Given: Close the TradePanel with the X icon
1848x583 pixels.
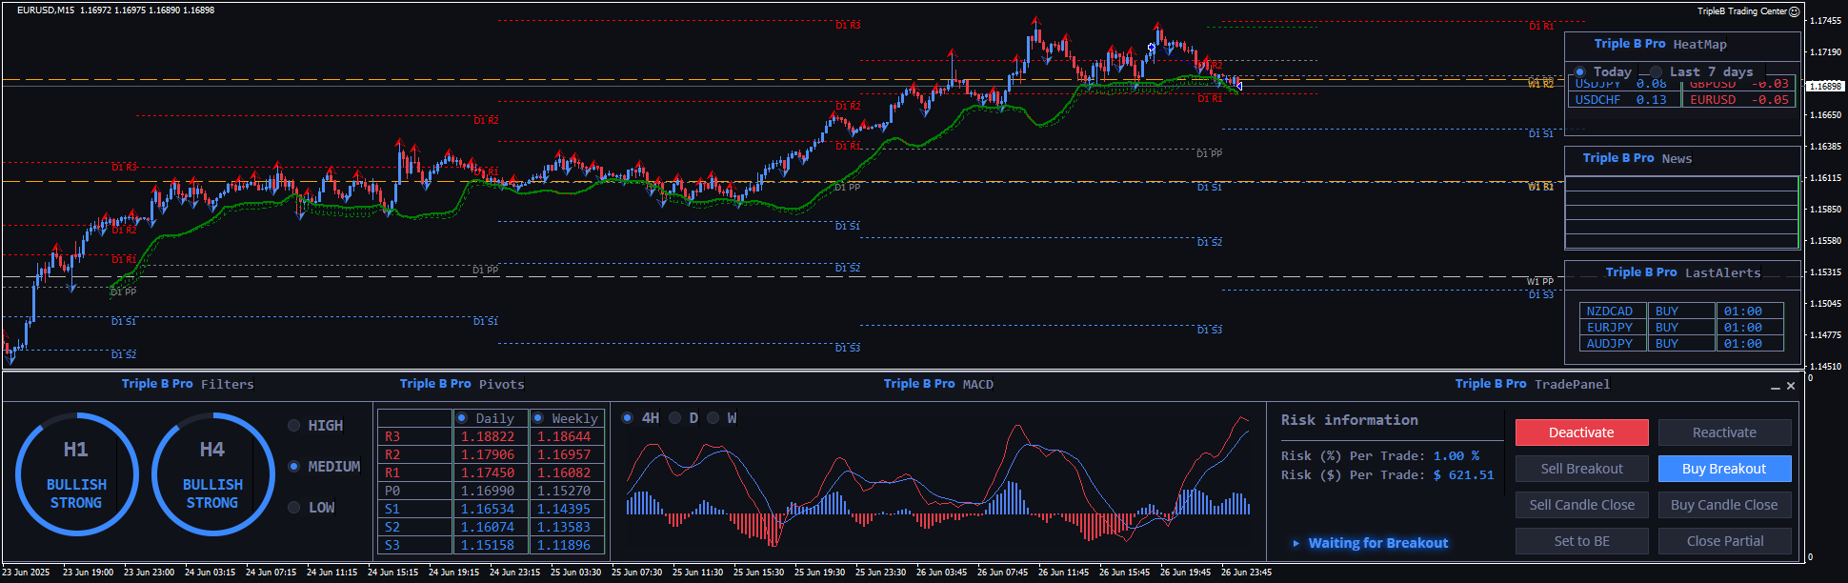Looking at the screenshot, I should 1791,386.
